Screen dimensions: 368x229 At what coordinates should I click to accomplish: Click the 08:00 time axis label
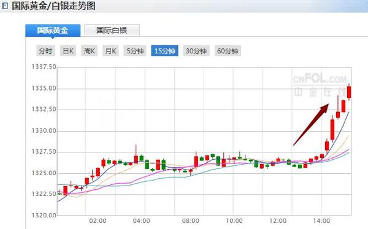click(191, 221)
